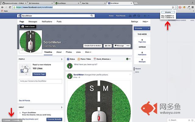Image resolution: width=195 pixels, height=122 pixels.
Task: Click Find Friends link
Action: [121, 16]
